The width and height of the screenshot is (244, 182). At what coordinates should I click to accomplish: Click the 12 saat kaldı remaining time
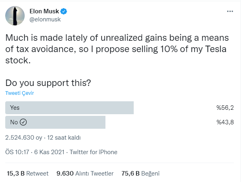click(x=64, y=138)
